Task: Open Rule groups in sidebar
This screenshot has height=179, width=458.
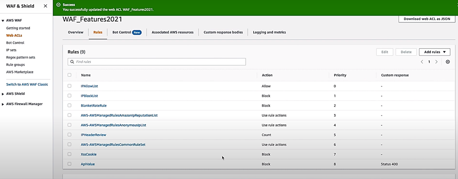Action: click(x=16, y=65)
